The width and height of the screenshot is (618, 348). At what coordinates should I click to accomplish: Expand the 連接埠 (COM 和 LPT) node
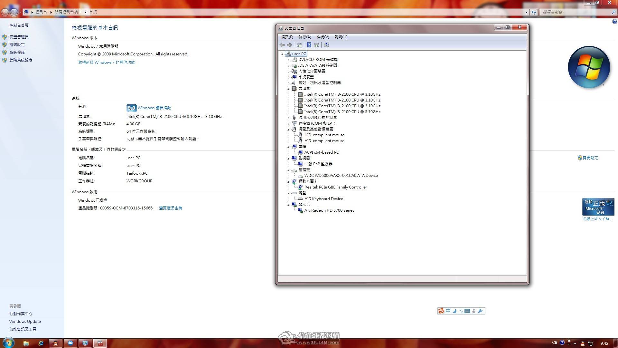point(288,123)
